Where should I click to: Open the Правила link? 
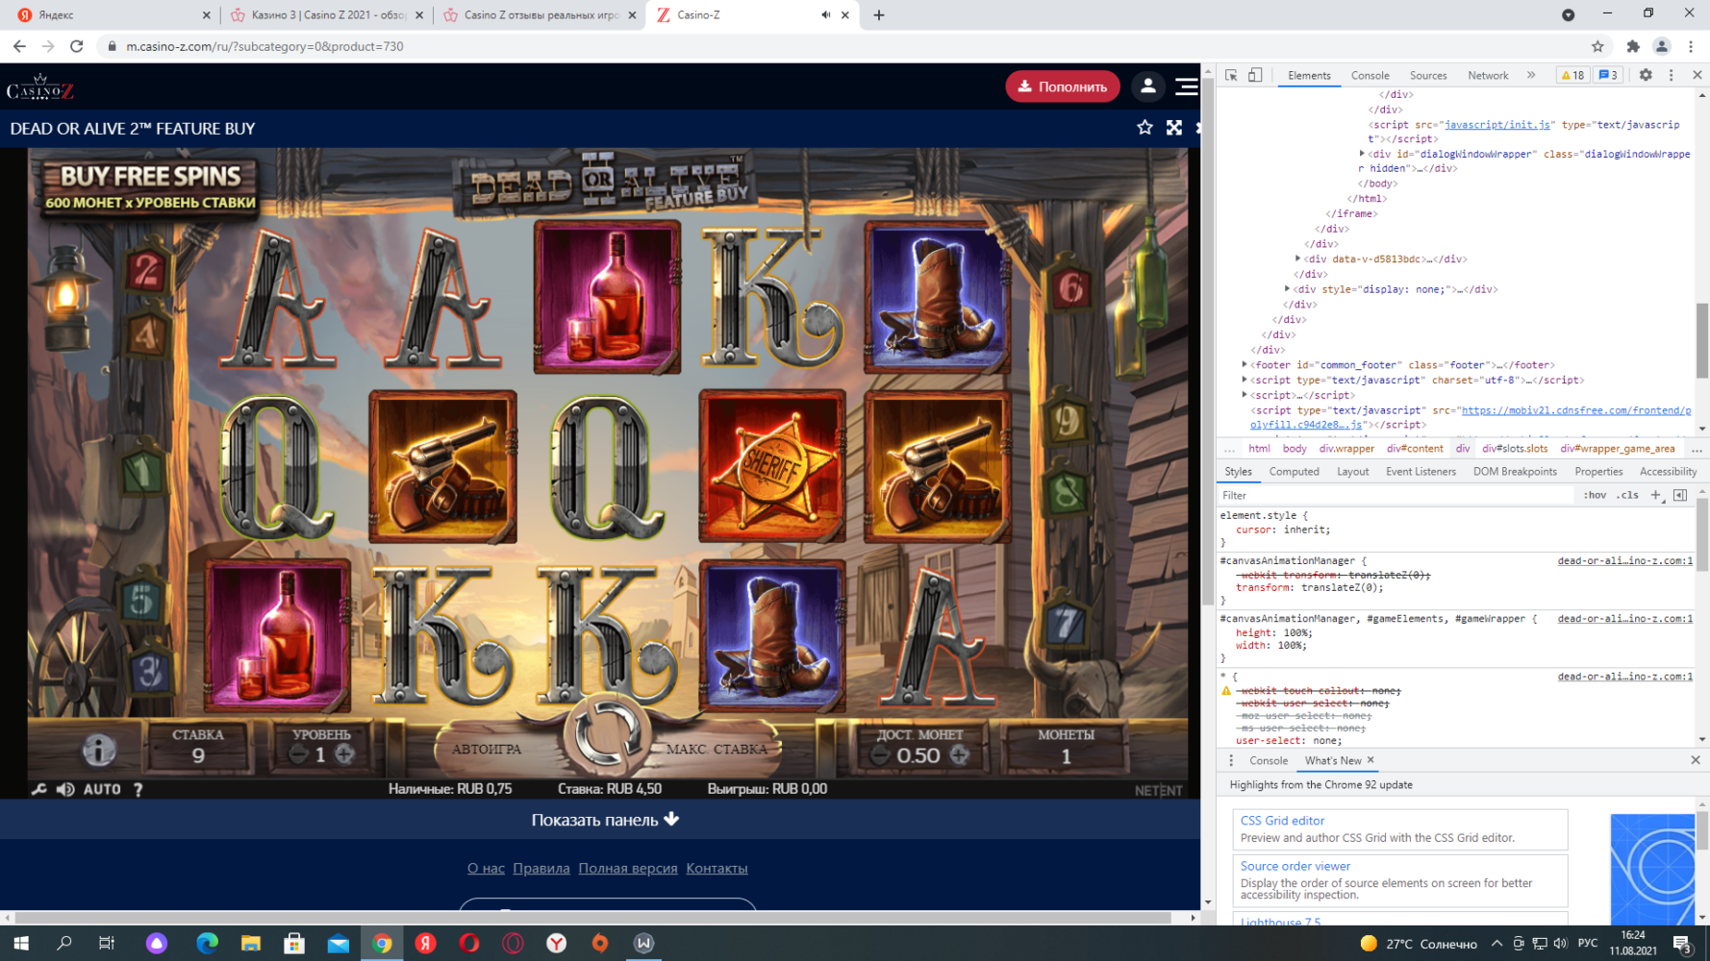[x=541, y=868]
